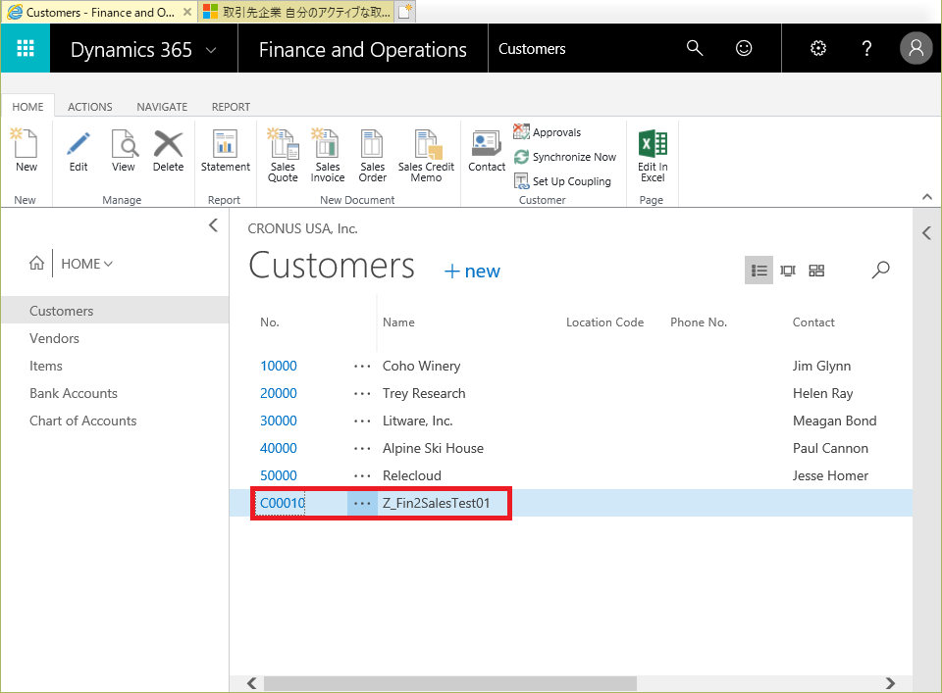
Task: Click the + new customer link
Action: 472,272
